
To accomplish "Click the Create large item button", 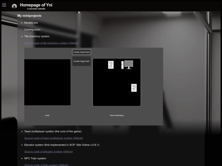I will pos(81,61).
